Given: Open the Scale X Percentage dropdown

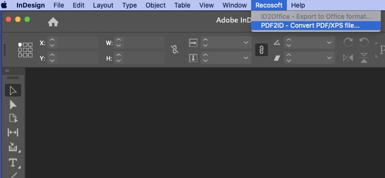Looking at the screenshot, I should click(x=246, y=42).
